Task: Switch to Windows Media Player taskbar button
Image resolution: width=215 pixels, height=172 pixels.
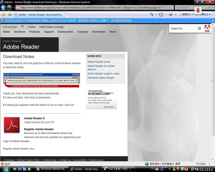Action: [51, 169]
